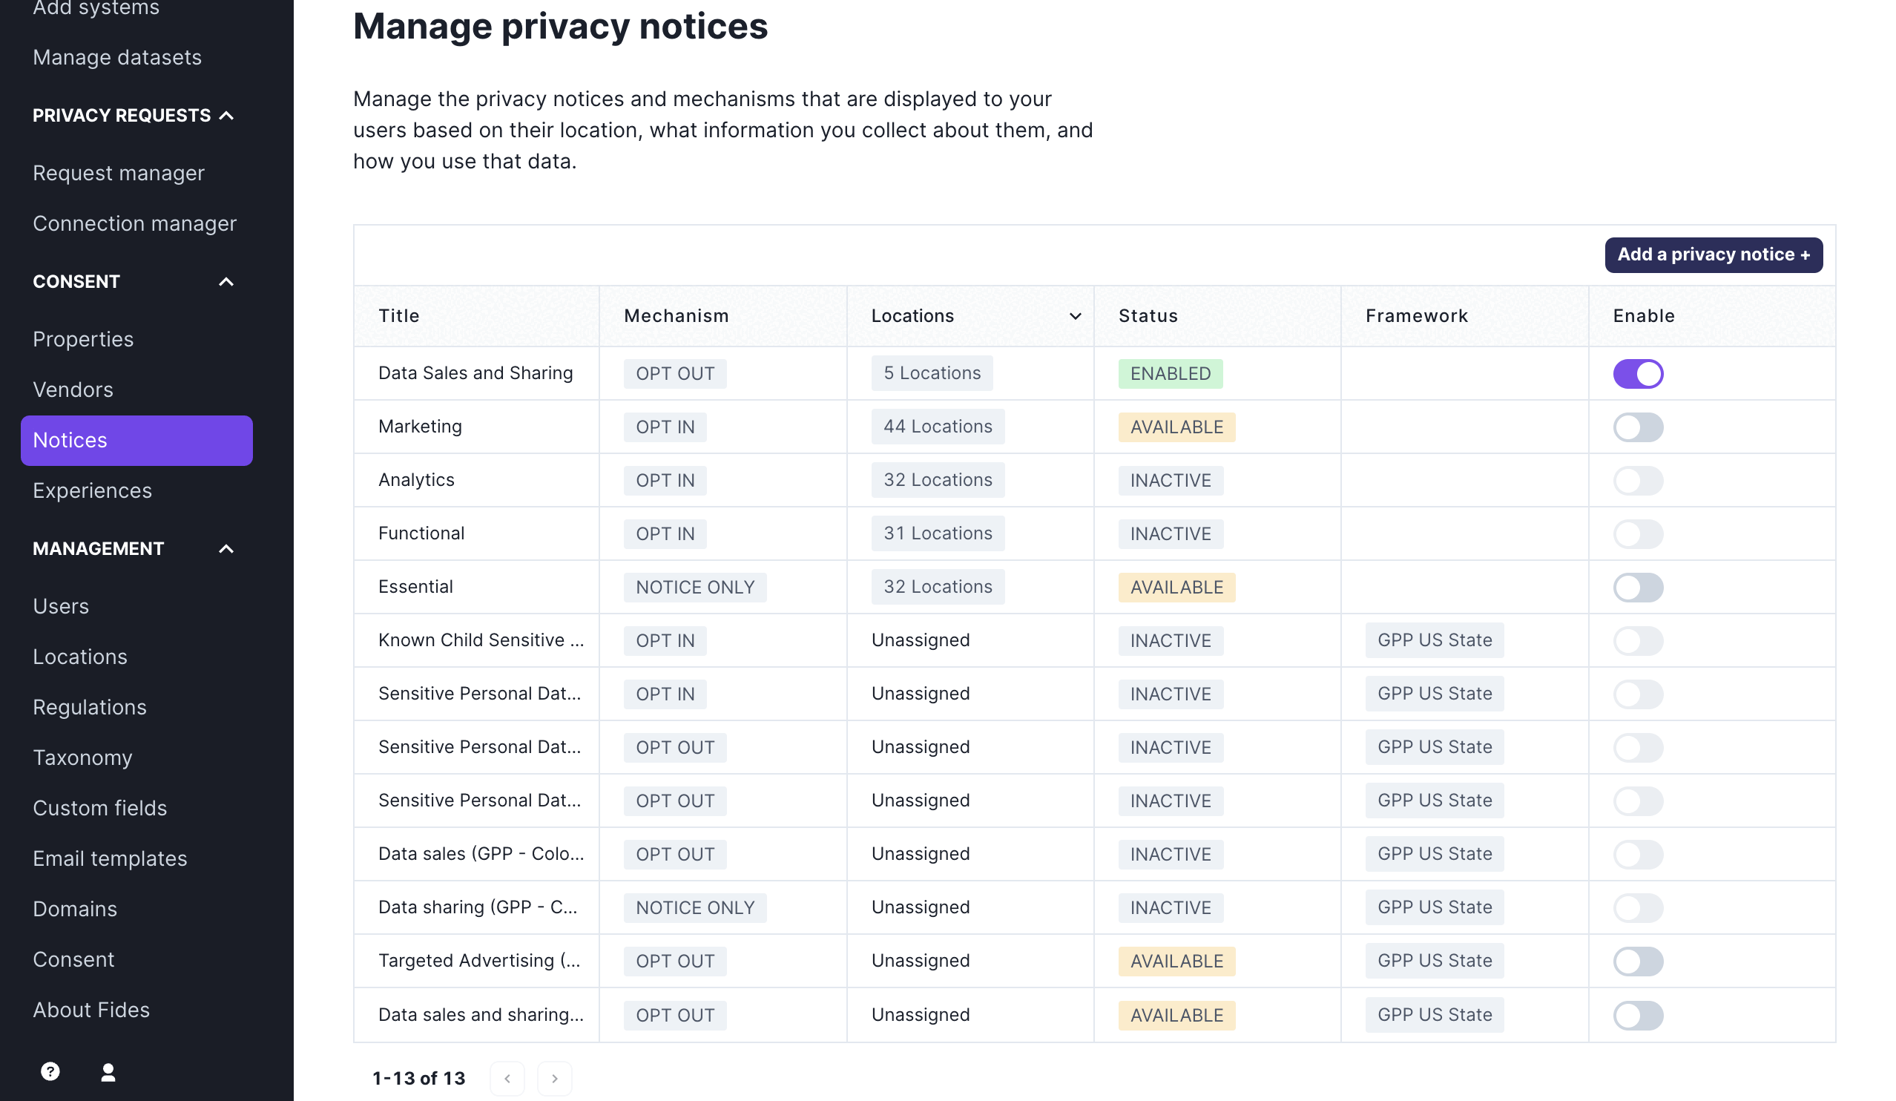Click the Properties icon in sidebar
1896x1101 pixels.
coord(82,338)
